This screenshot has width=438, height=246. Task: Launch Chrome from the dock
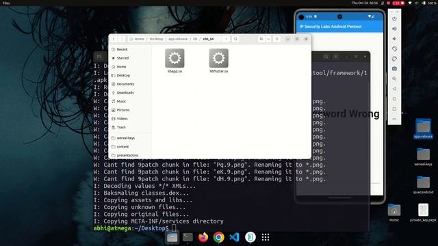coord(219,237)
